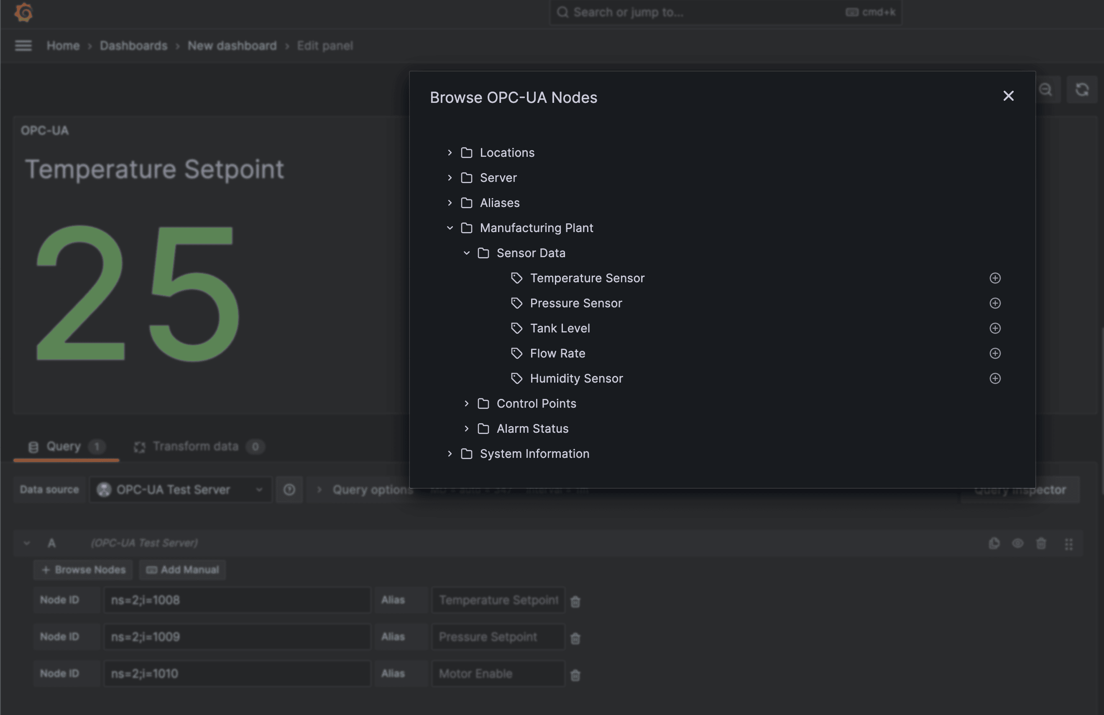Image resolution: width=1104 pixels, height=715 pixels.
Task: Add Humidity Sensor node with plus icon
Action: pos(994,378)
